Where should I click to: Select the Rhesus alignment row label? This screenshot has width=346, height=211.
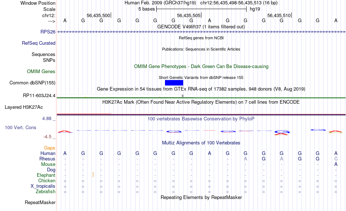[47, 159]
